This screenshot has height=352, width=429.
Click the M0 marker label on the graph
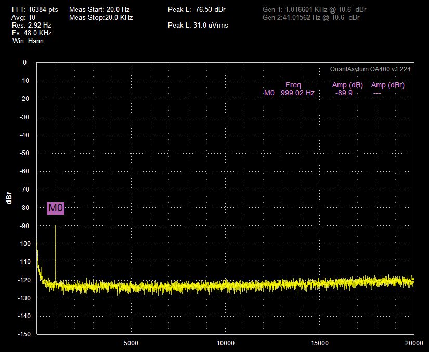coord(56,208)
